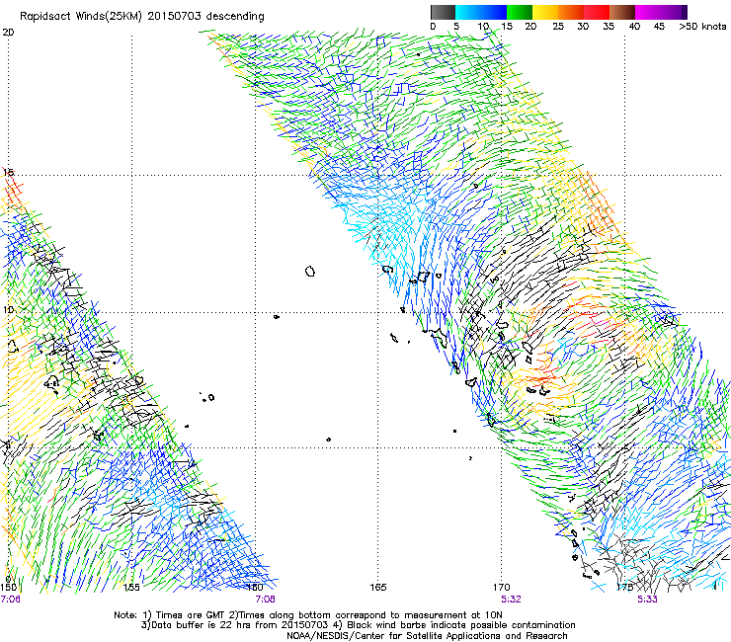This screenshot has width=731, height=642.
Task: Select the blue 5-15 knots legend color
Action: [481, 12]
